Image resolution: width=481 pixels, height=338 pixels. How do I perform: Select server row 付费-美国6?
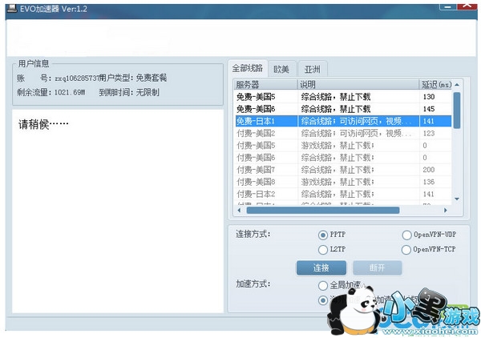[x=343, y=158]
